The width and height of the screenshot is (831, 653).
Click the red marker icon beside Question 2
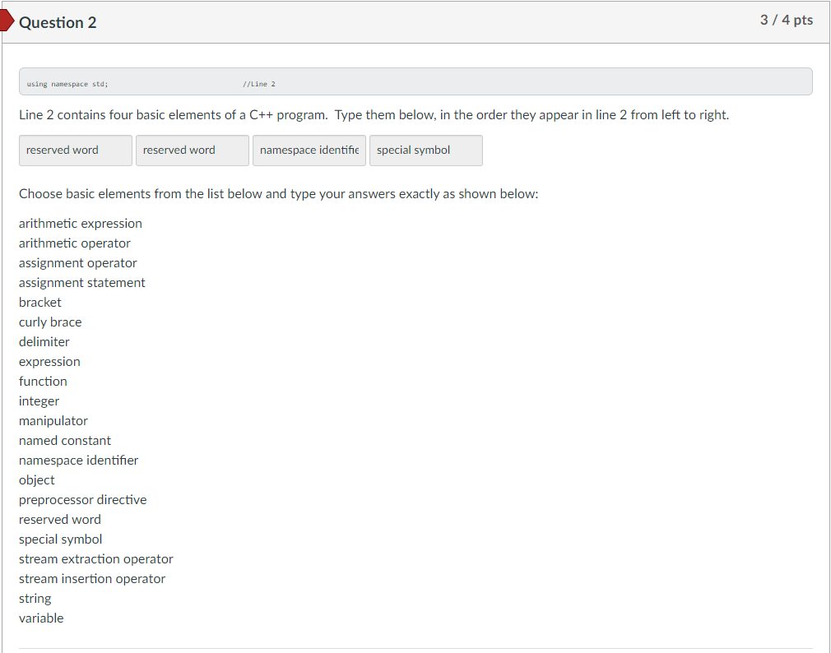pyautogui.click(x=7, y=21)
